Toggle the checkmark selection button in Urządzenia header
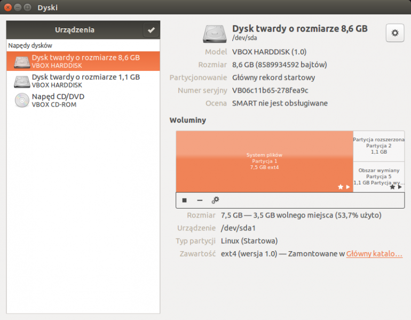411x320 pixels. click(x=151, y=30)
